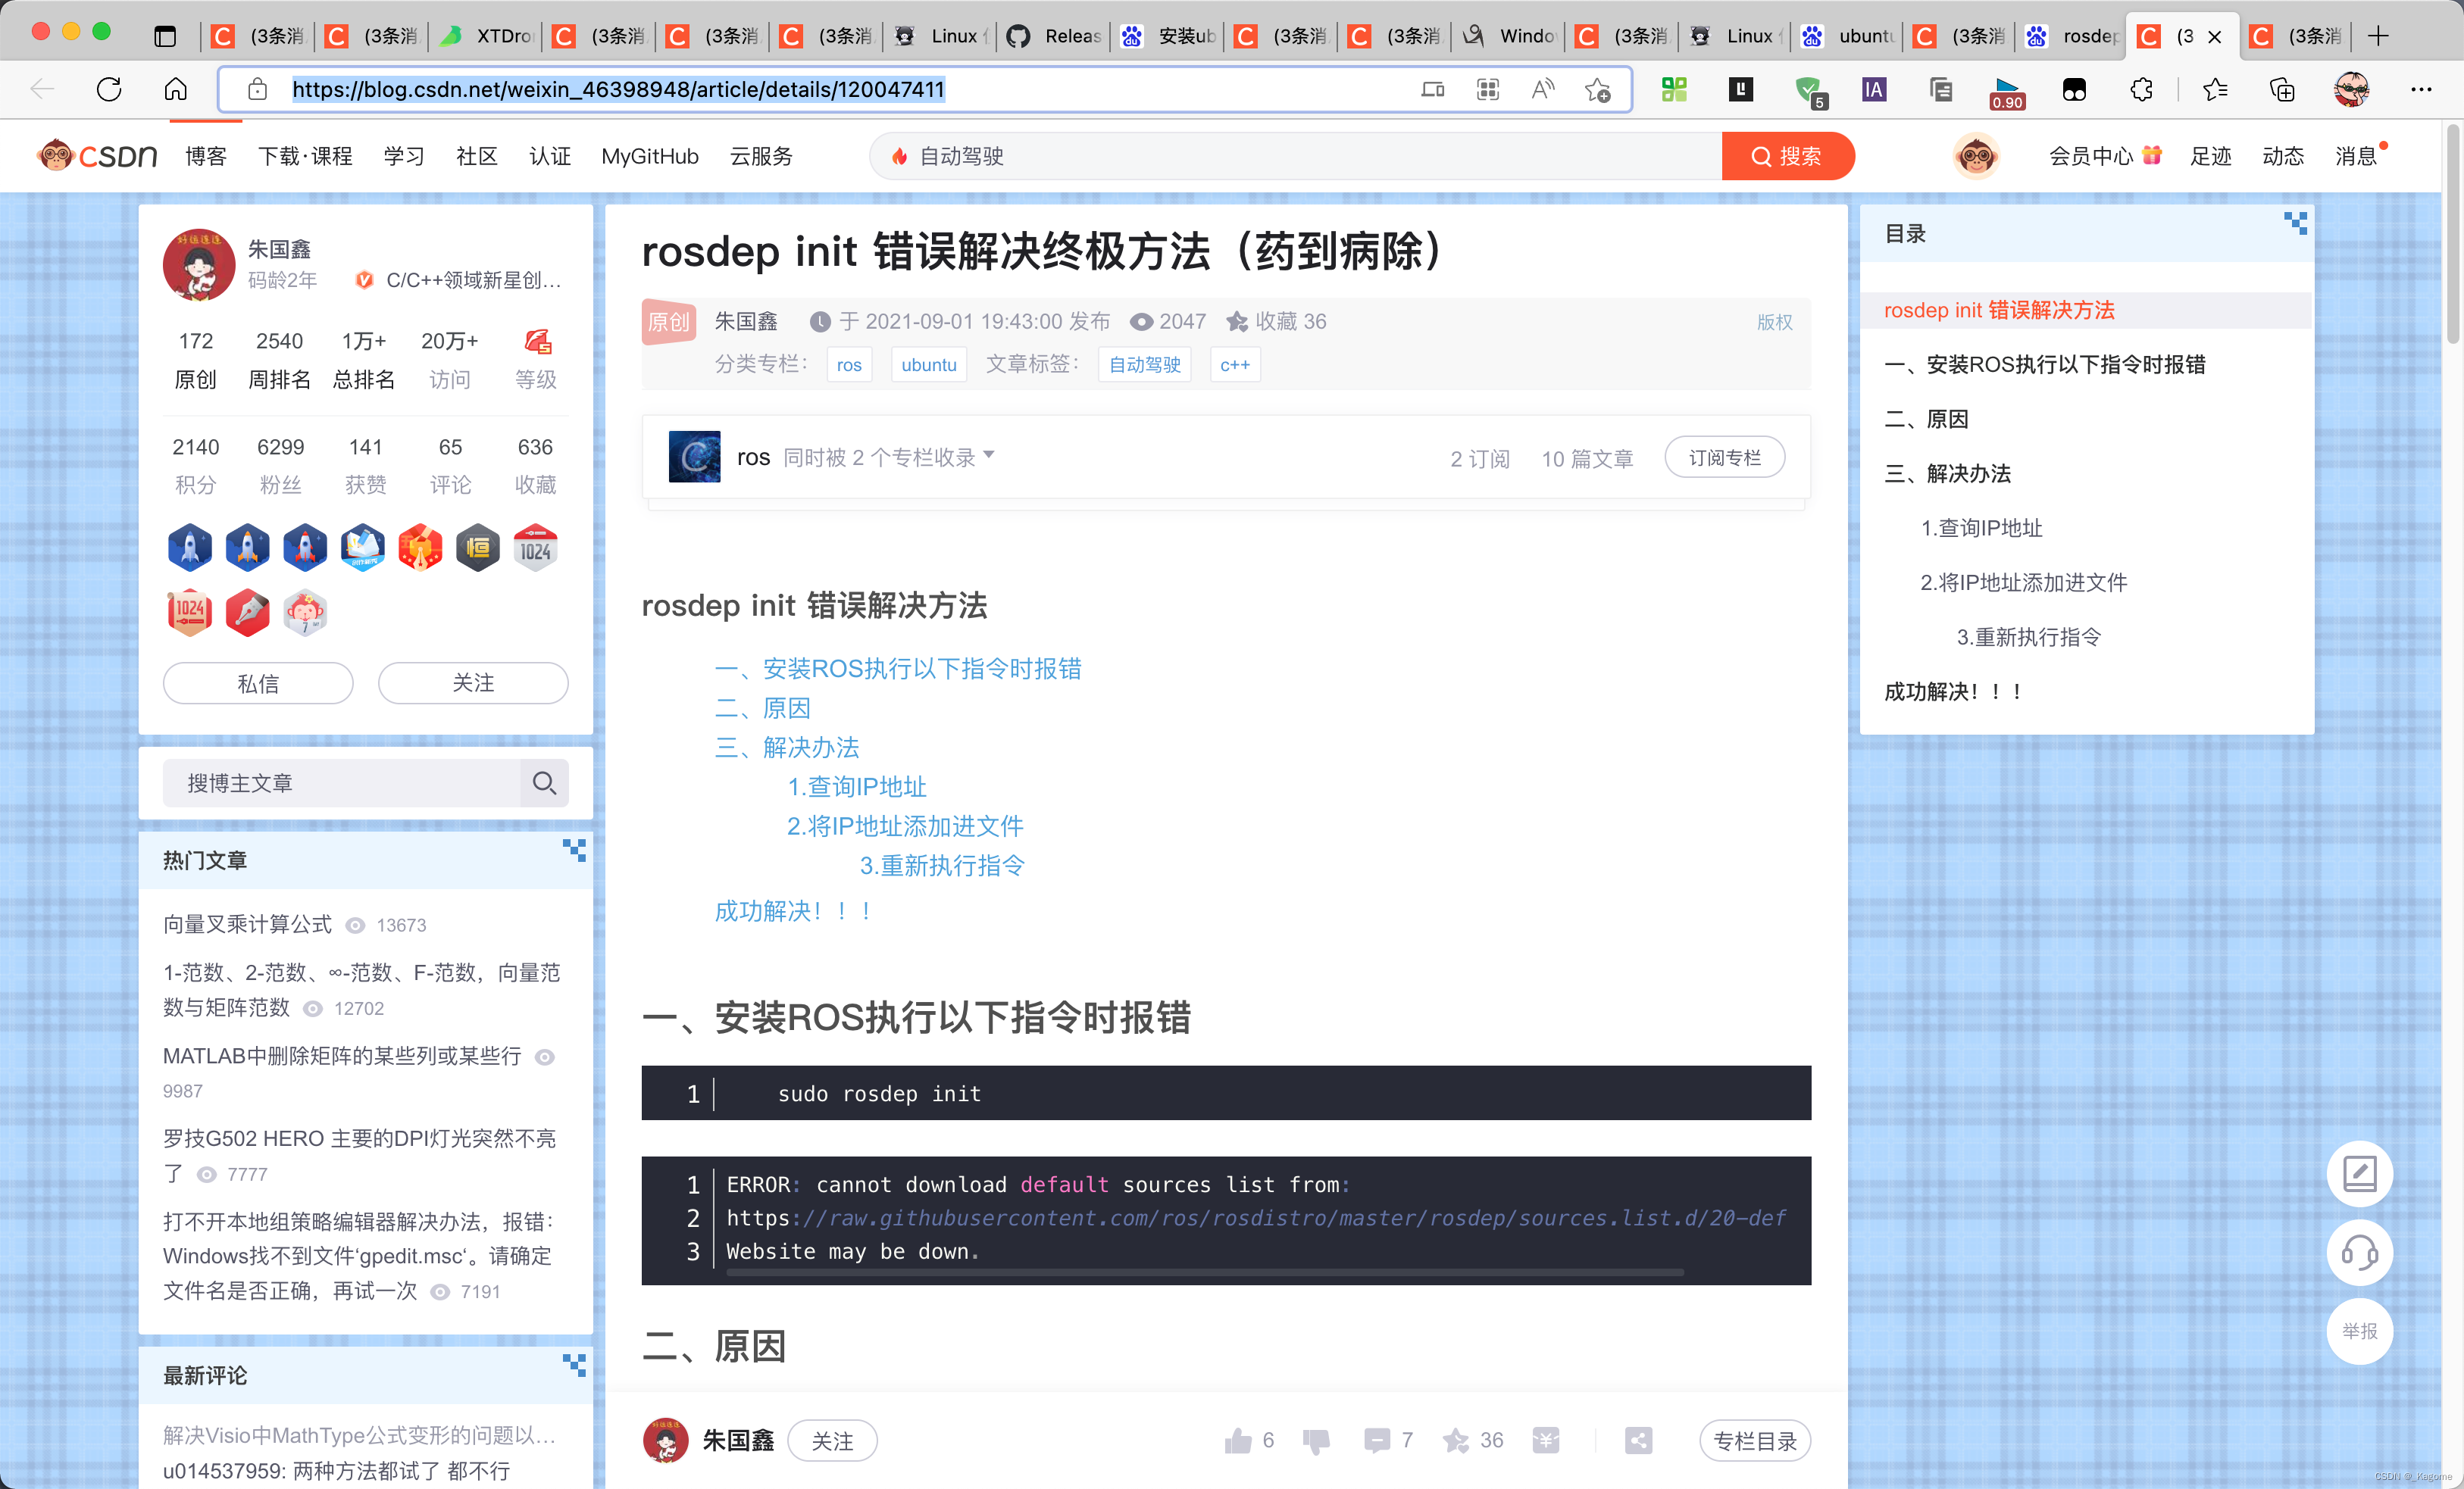Viewport: 2464px width, 1489px height.
Task: Open the 社区 nav item
Action: point(476,156)
